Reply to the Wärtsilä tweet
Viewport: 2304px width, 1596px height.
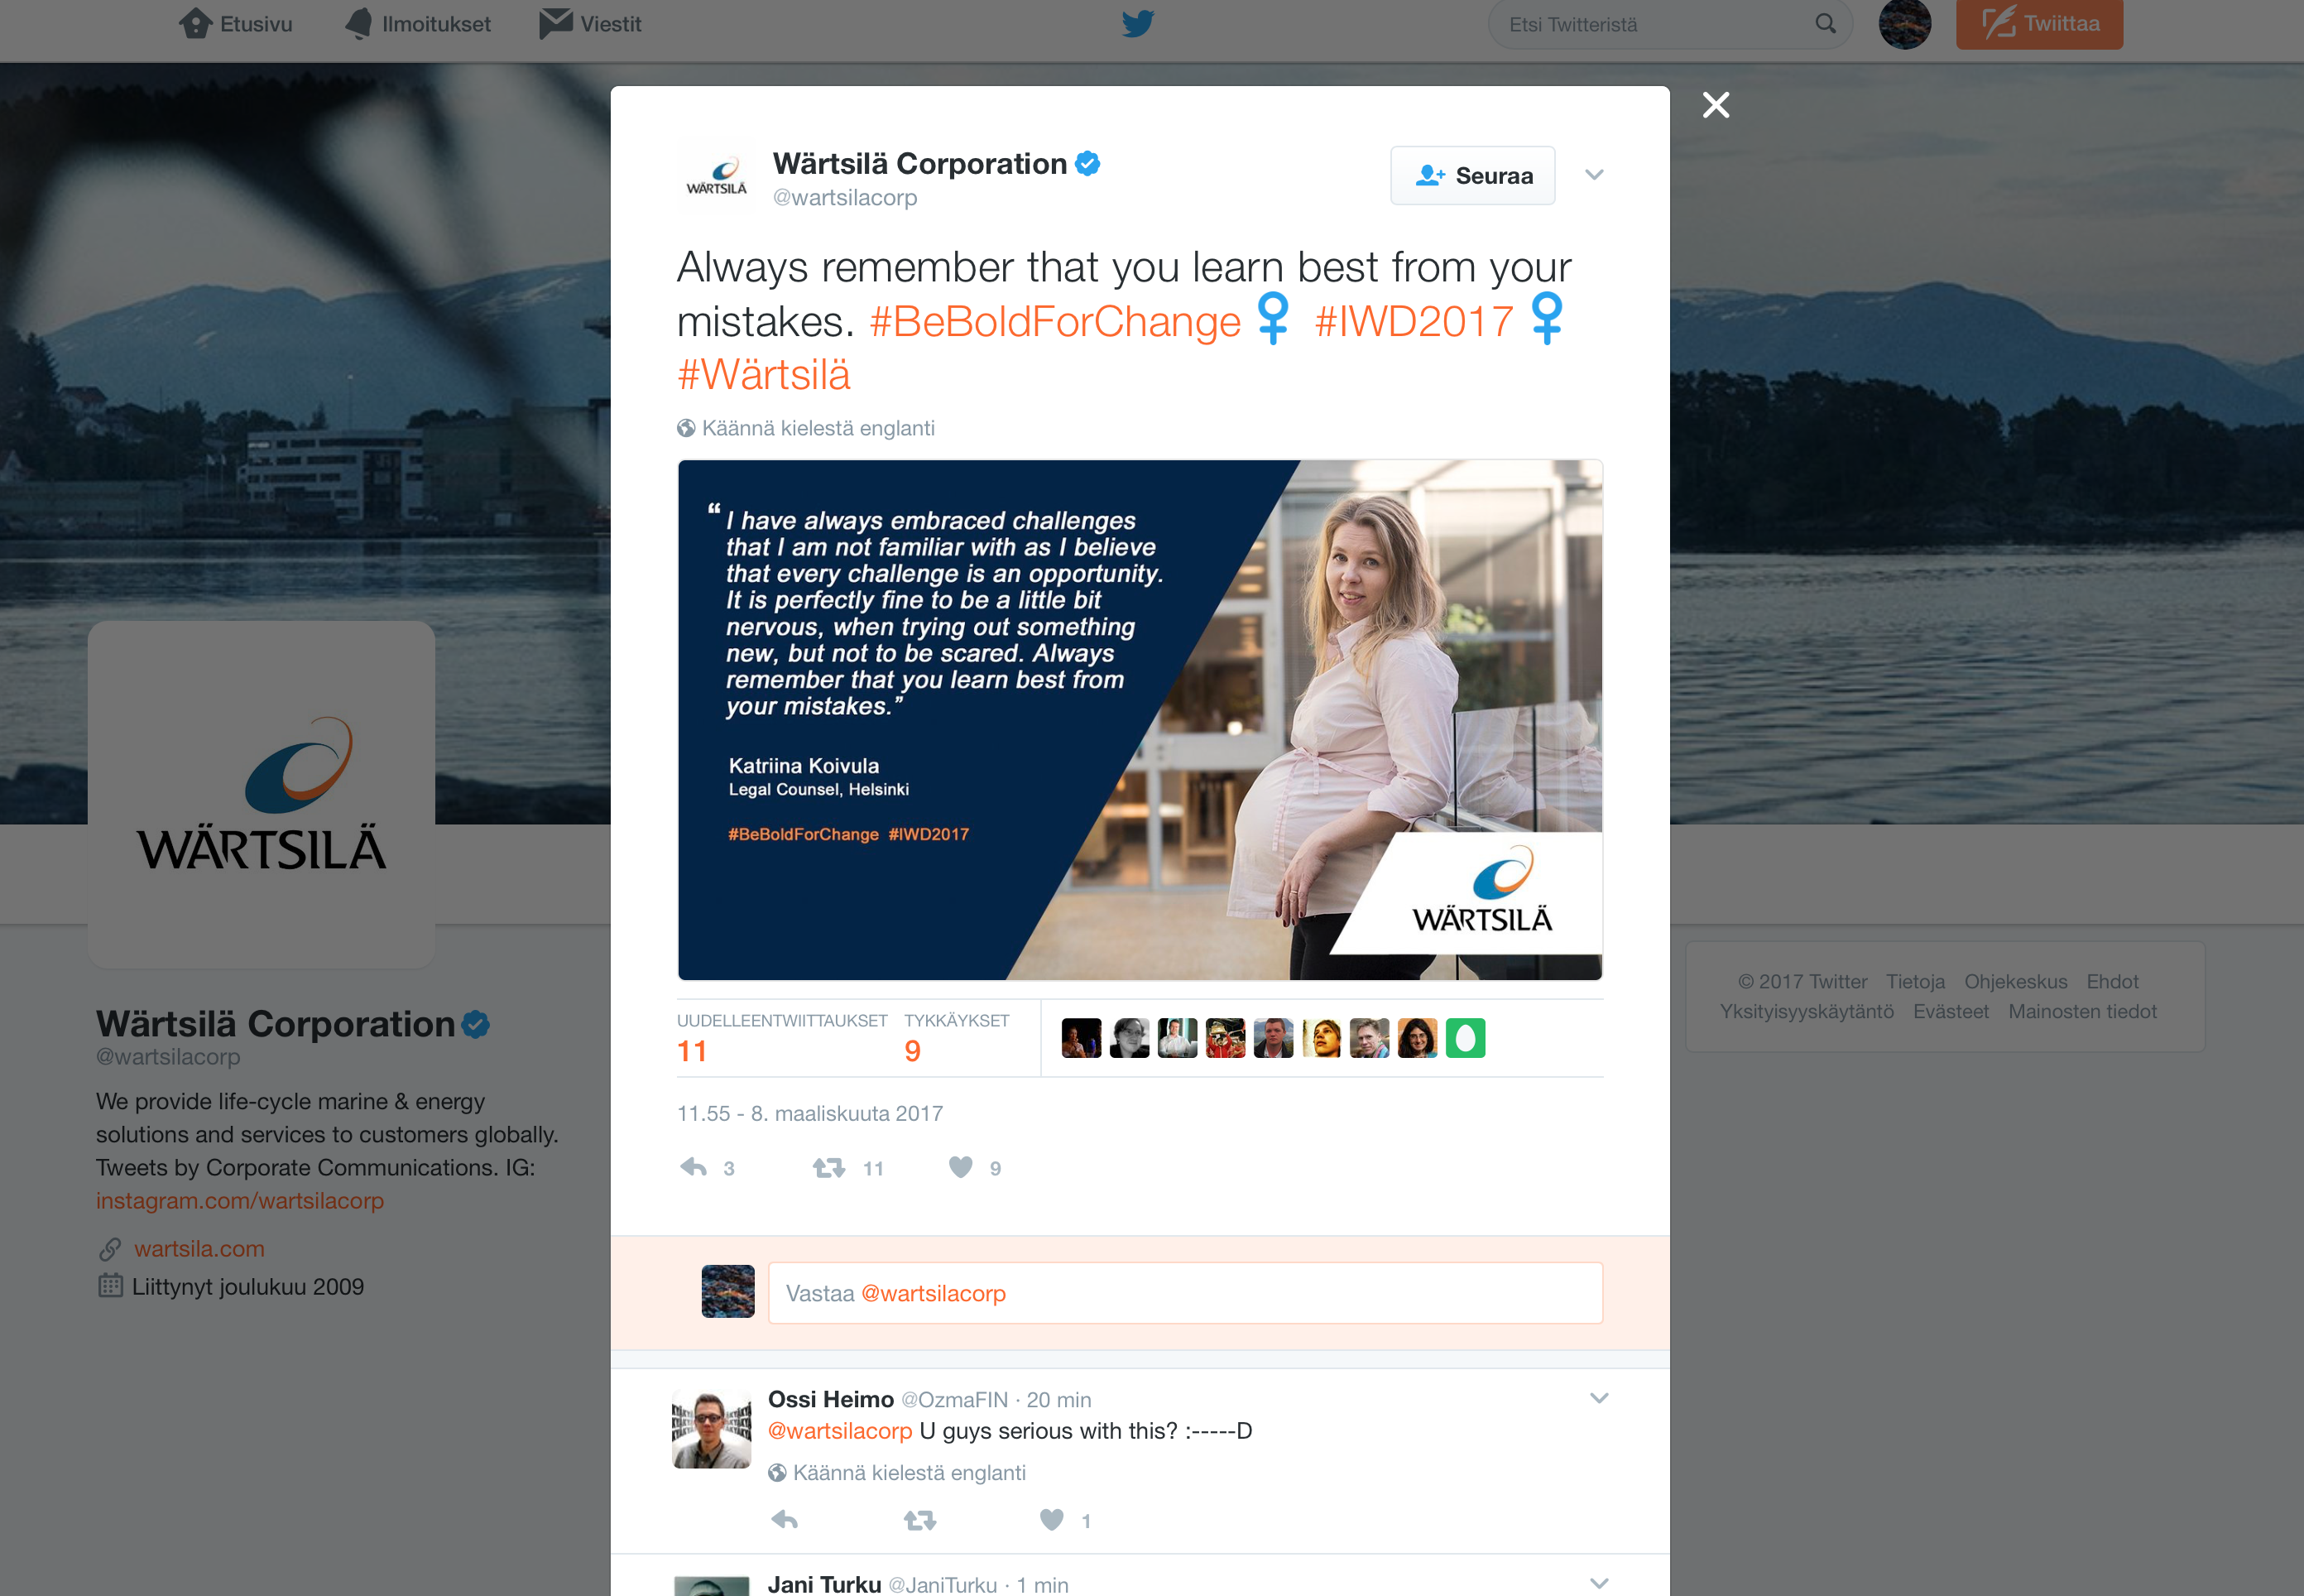(x=694, y=1167)
